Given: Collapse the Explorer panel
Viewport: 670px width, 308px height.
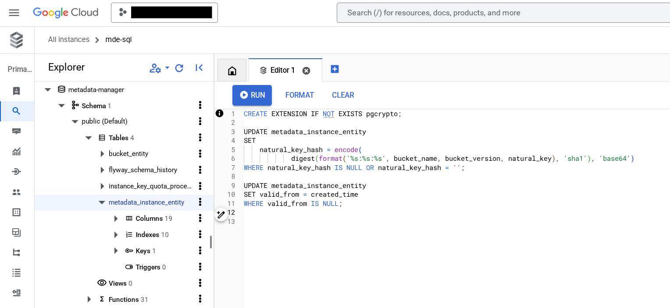Looking at the screenshot, I should (199, 68).
